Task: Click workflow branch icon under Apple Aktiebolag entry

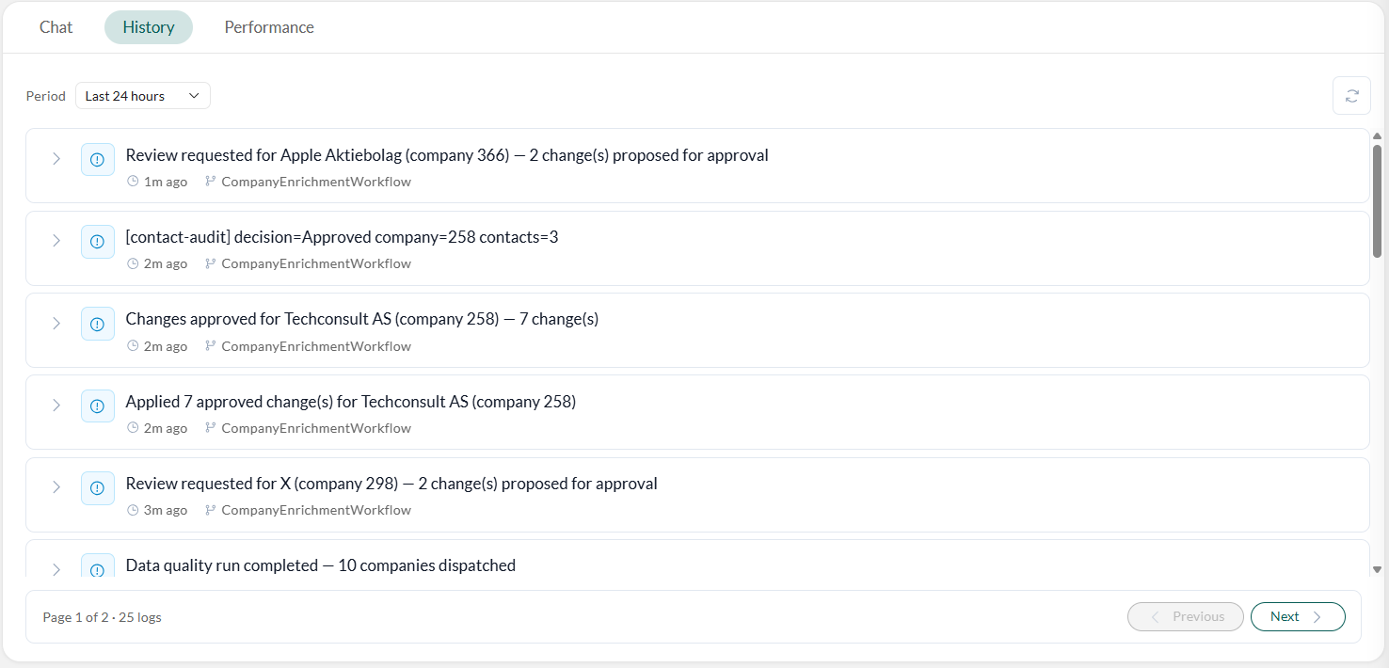Action: [x=211, y=182]
